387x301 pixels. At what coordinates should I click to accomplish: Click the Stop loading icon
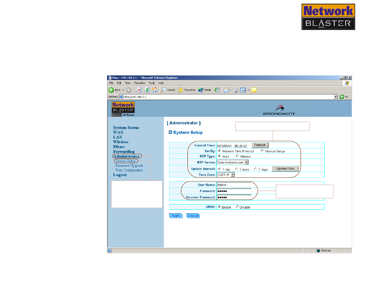pyautogui.click(x=139, y=90)
